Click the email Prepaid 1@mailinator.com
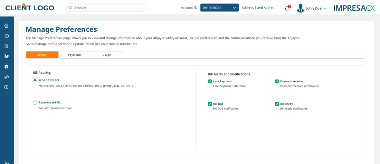Viewport: 380px width, 164px height. (55, 108)
